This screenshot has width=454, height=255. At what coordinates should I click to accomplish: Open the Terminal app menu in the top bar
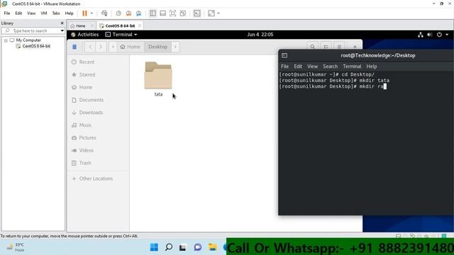(121, 35)
